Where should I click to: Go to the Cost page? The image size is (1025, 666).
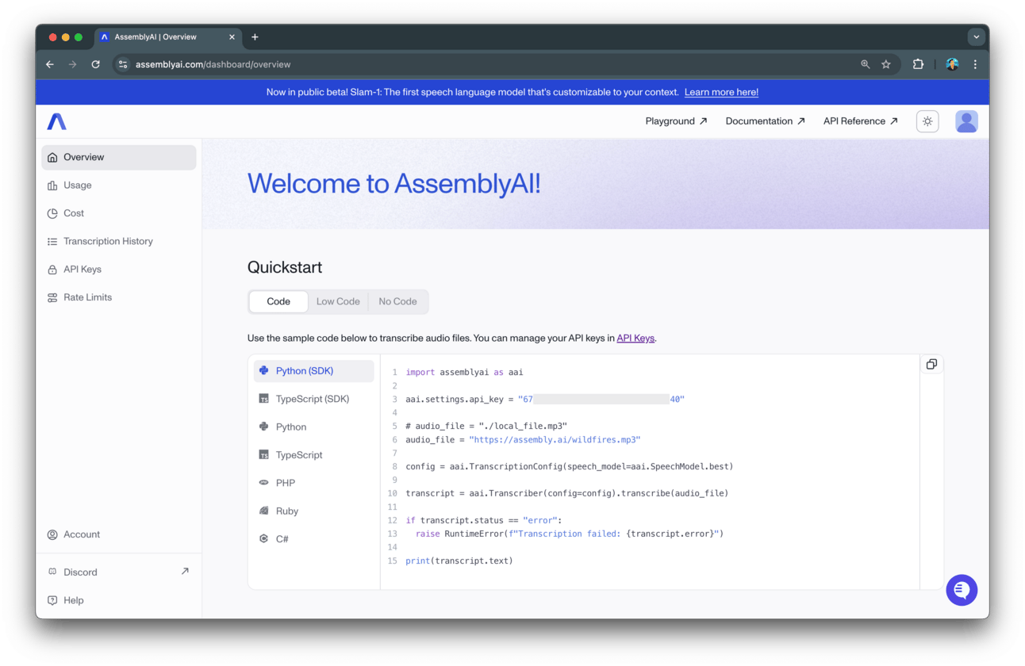(118, 213)
